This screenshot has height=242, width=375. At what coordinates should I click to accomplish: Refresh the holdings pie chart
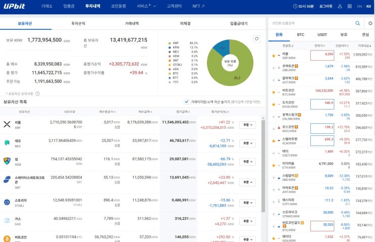[x=256, y=39]
